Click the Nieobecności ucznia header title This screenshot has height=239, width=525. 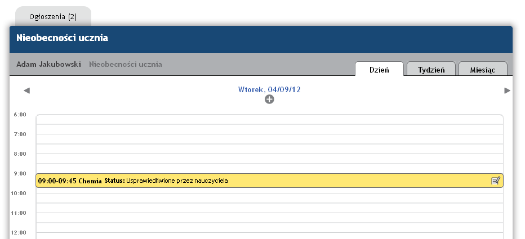coord(63,38)
